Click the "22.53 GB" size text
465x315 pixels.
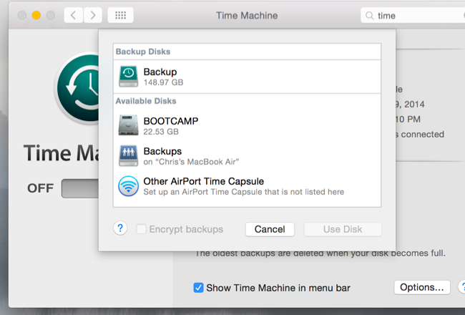tap(161, 132)
